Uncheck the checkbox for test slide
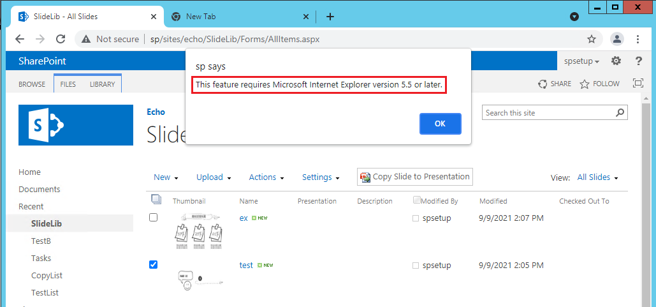The image size is (656, 307). 154,264
